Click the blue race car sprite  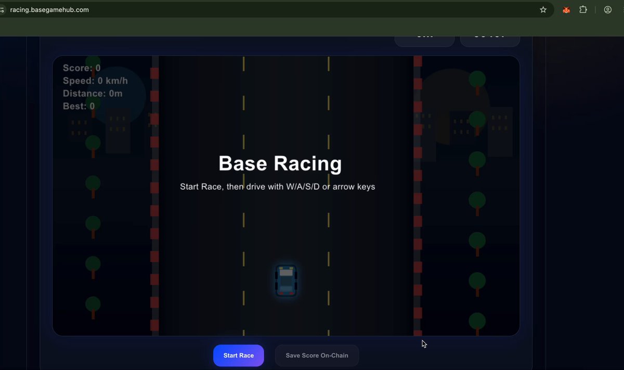pos(286,281)
